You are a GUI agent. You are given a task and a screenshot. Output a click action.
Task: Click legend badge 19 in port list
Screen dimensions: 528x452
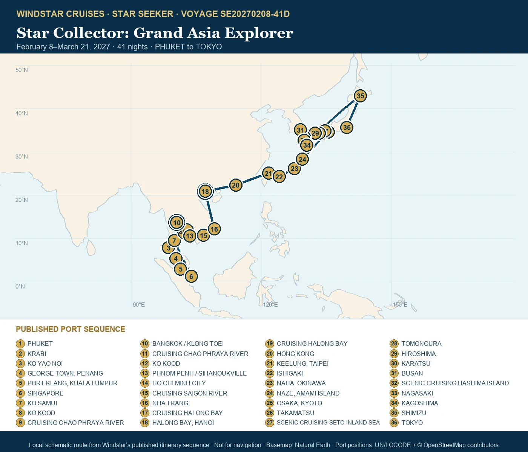tap(270, 344)
